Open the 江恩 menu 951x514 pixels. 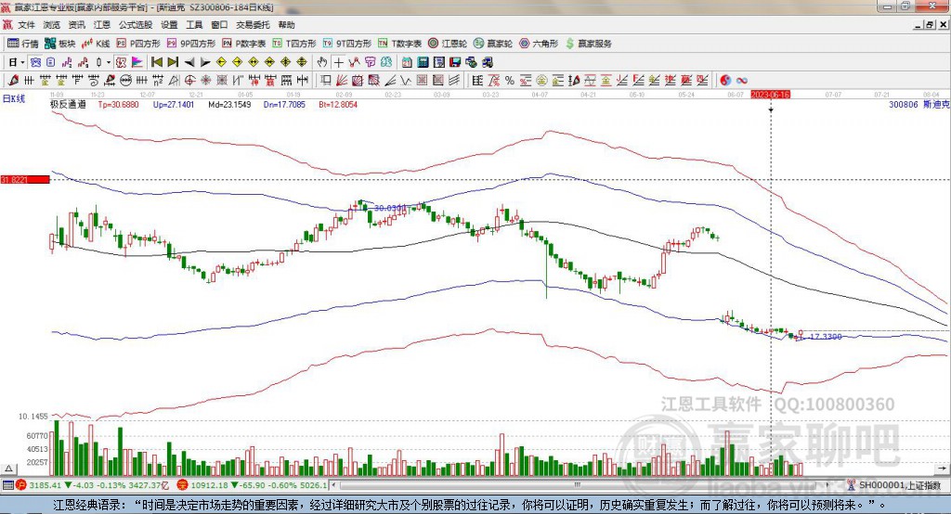point(102,25)
